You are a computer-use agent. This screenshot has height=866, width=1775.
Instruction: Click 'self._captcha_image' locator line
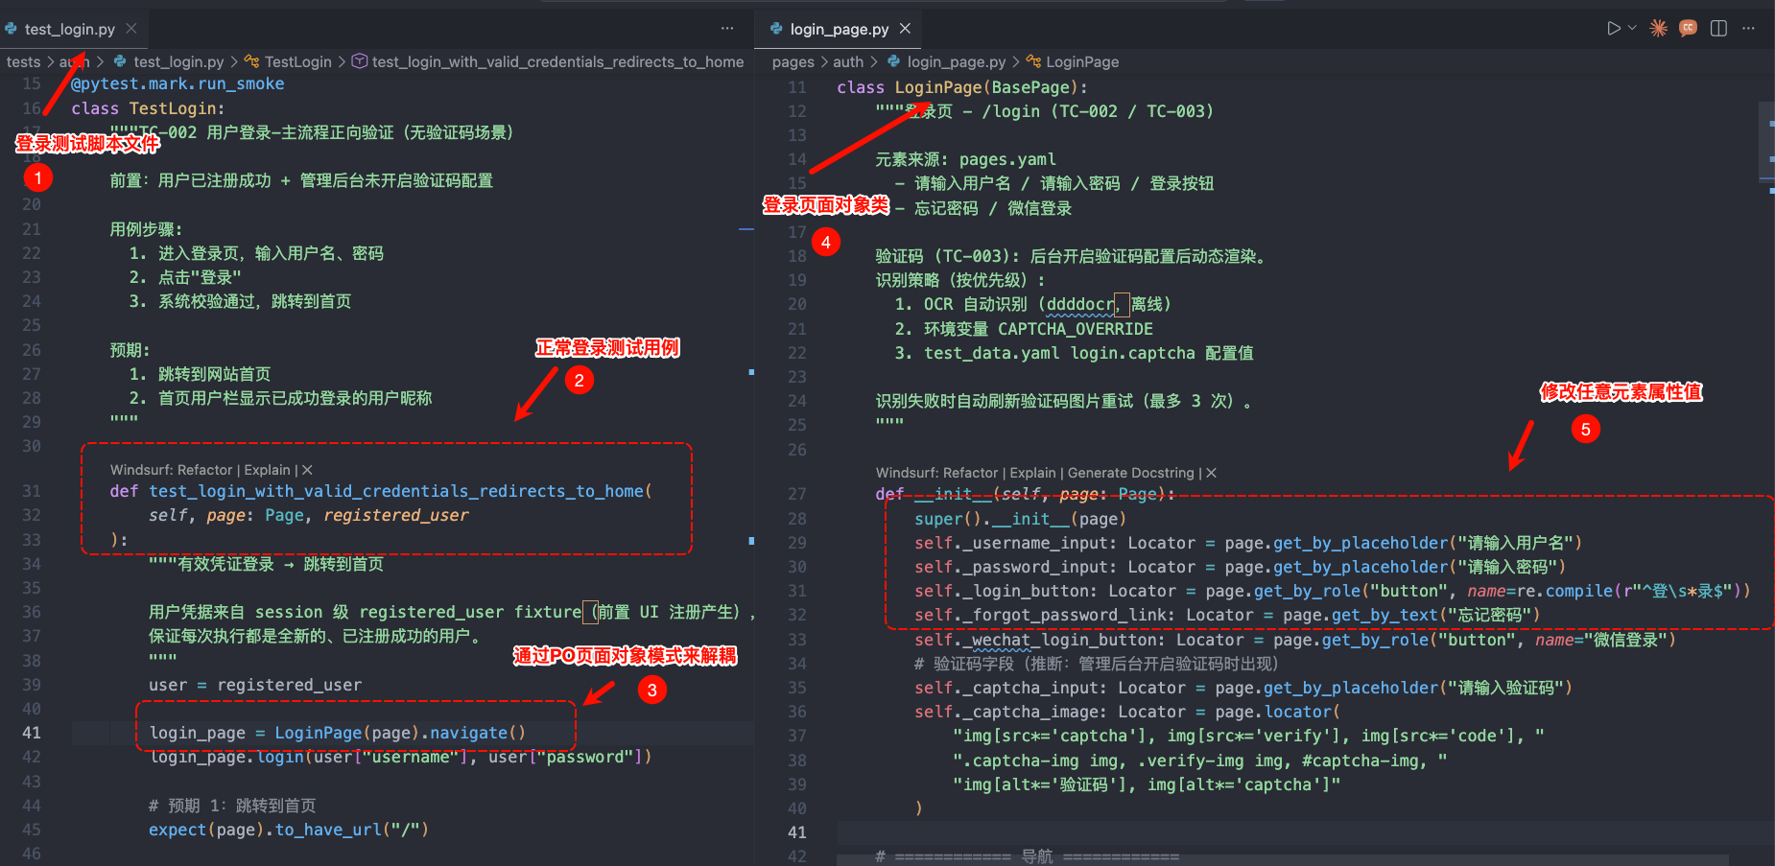[1127, 712]
